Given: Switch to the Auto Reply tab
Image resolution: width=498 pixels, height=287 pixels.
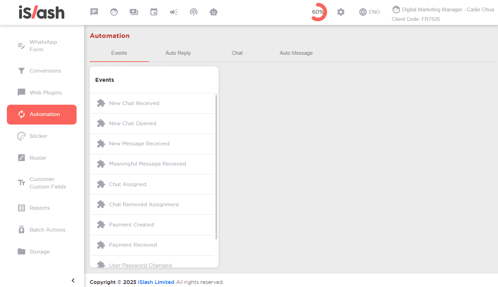Looking at the screenshot, I should pyautogui.click(x=178, y=53).
